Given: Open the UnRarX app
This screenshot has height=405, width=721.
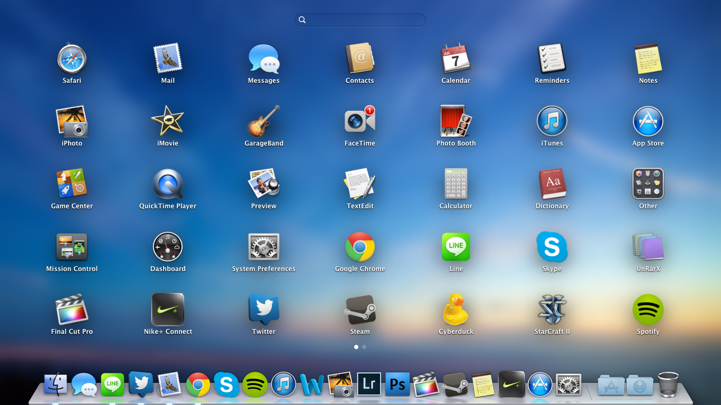Looking at the screenshot, I should click(648, 247).
